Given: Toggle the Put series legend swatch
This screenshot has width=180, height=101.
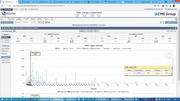Looking at the screenshot, I should click(70, 49).
